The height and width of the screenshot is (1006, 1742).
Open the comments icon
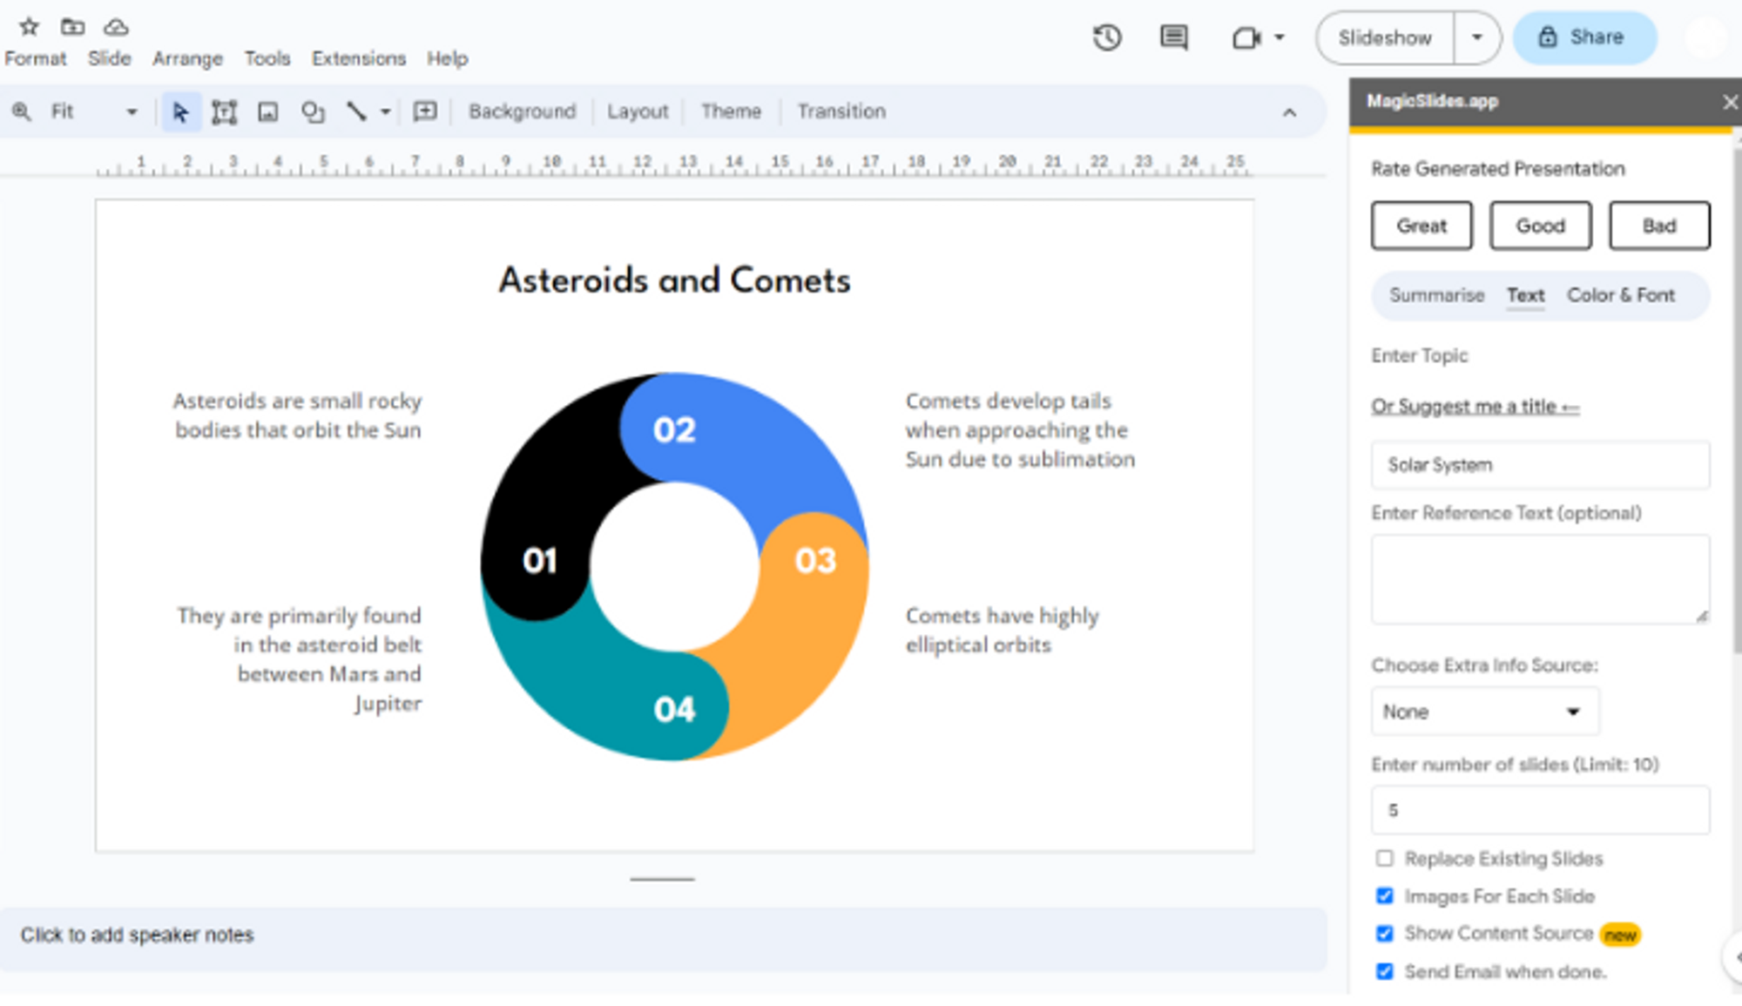point(1173,37)
